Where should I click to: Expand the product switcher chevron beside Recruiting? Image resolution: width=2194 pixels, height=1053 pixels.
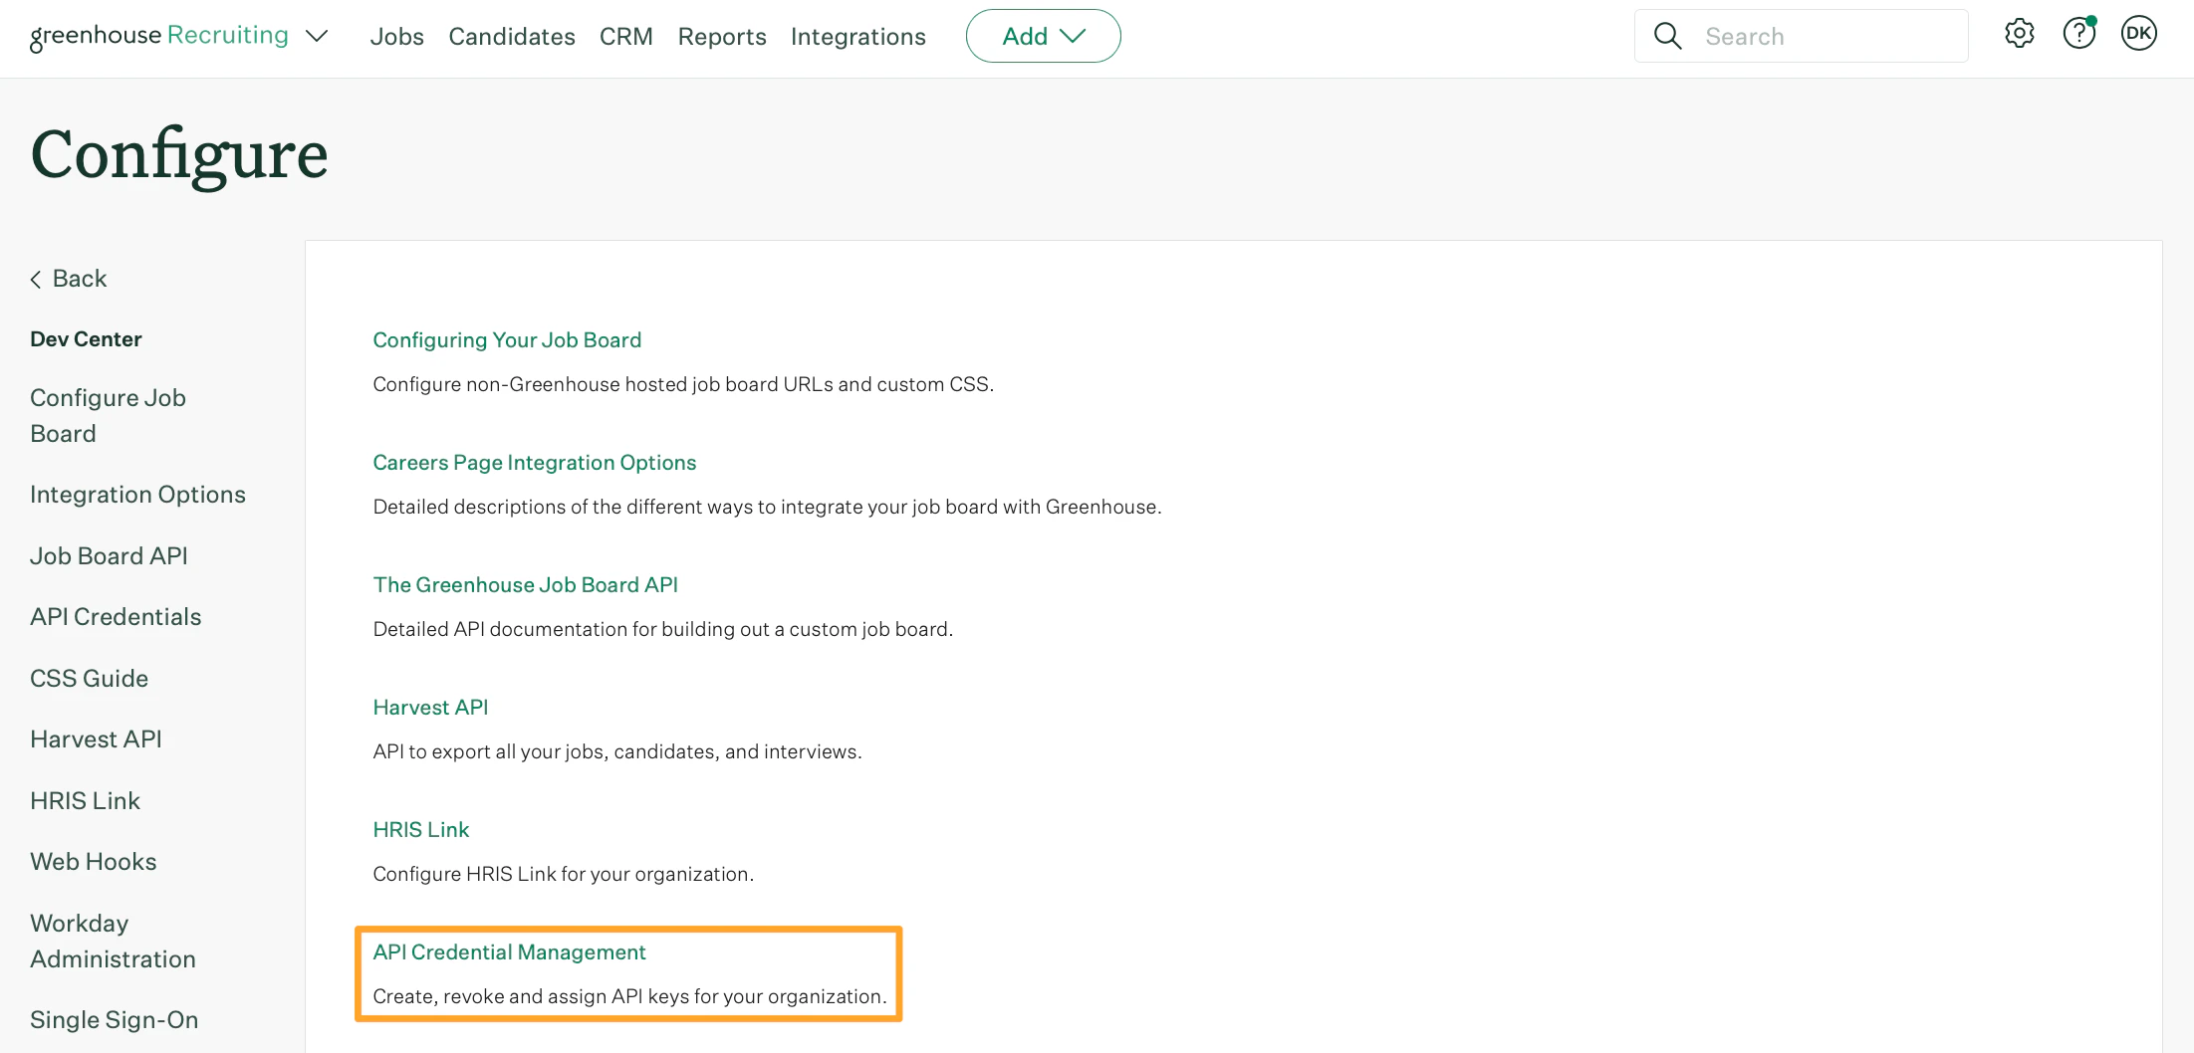(317, 37)
